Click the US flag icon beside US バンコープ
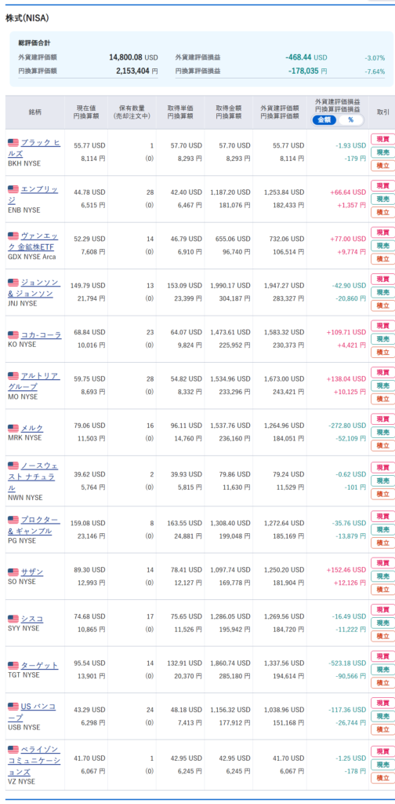The image size is (395, 804). [x=13, y=707]
